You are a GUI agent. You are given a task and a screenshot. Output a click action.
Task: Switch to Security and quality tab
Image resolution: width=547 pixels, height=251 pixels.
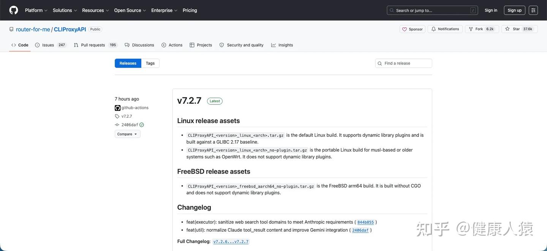click(242, 45)
